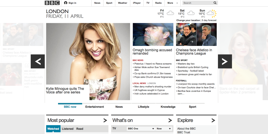Click Sign in link
Screen dimensions: 268x134
(72, 3)
